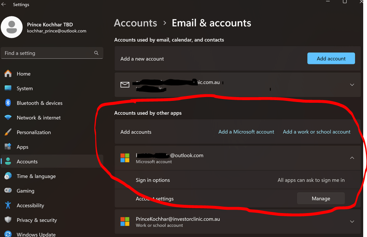
Task: Click the Sign in options label
Action: [x=153, y=180]
